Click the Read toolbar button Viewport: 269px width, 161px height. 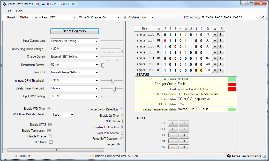(11, 17)
